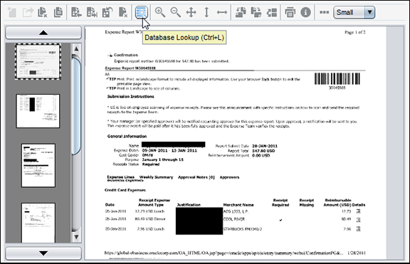The width and height of the screenshot is (410, 264).
Task: Click the three-dots more options icon
Action: [x=325, y=12]
